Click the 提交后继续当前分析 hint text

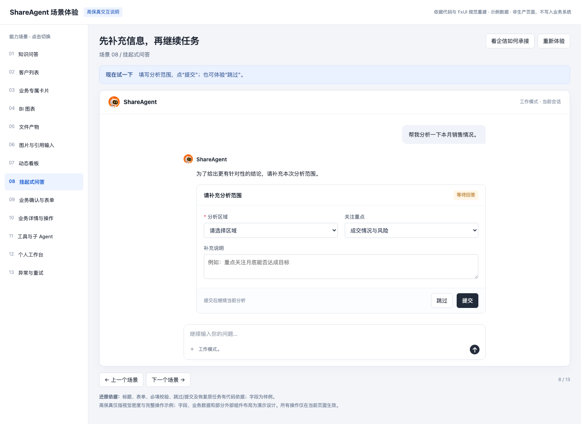[225, 301]
